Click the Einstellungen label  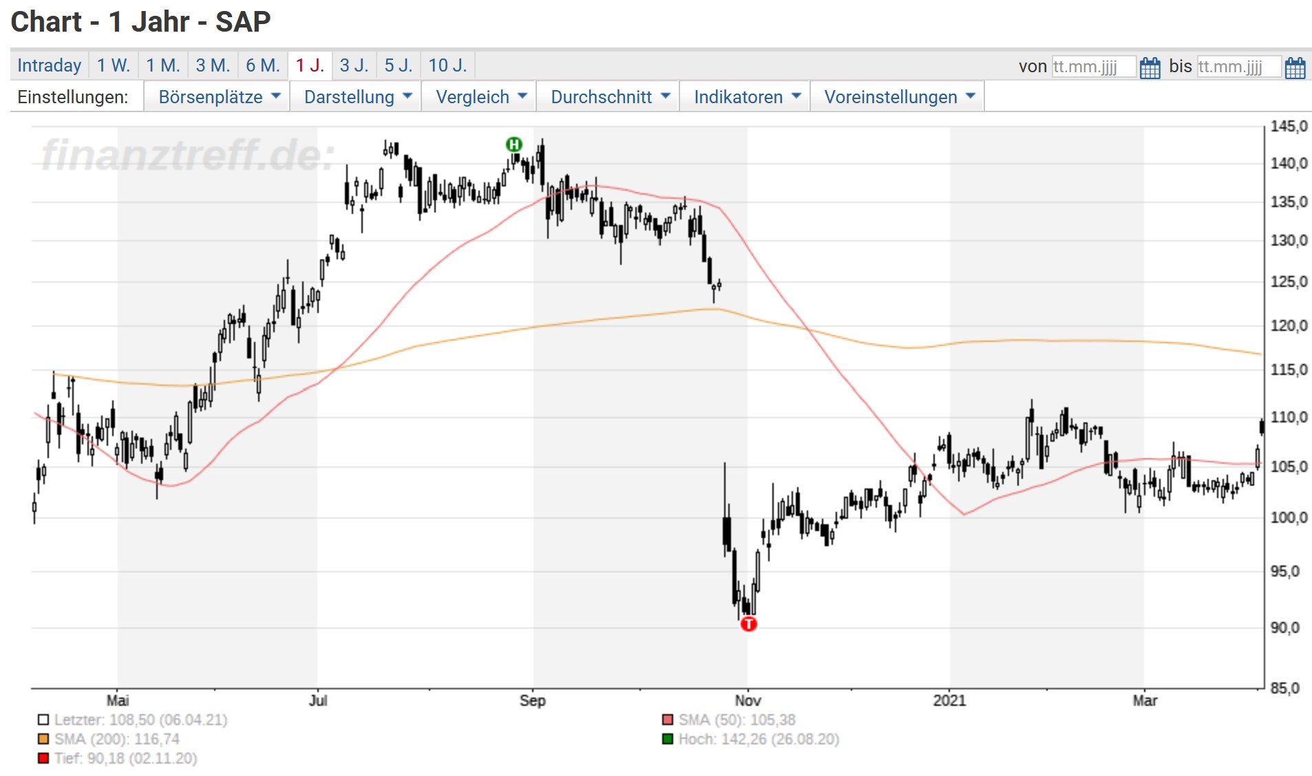click(x=73, y=97)
